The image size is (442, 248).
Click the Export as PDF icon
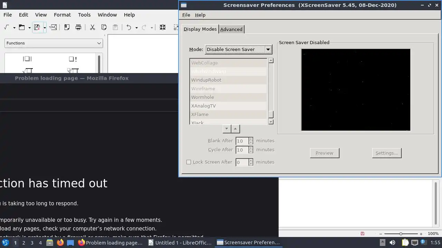[x=67, y=28]
